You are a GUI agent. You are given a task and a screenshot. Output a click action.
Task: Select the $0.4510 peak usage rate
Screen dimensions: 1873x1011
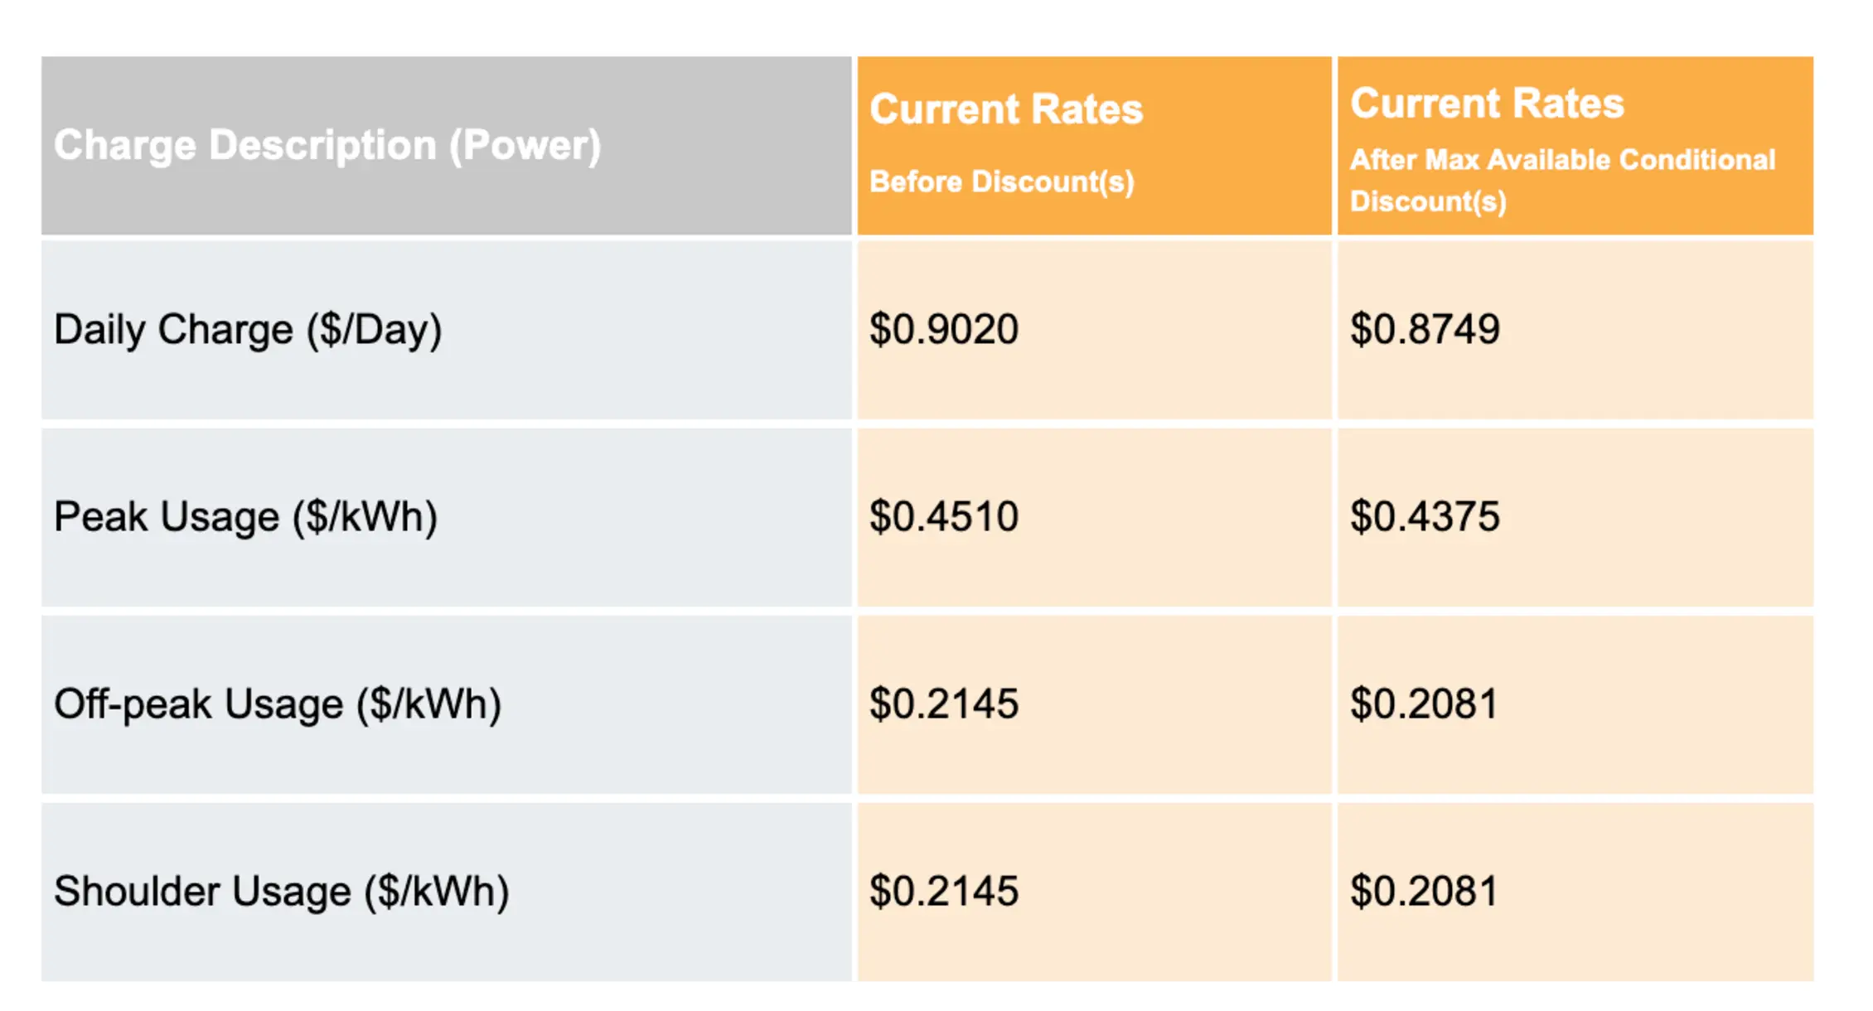(943, 517)
